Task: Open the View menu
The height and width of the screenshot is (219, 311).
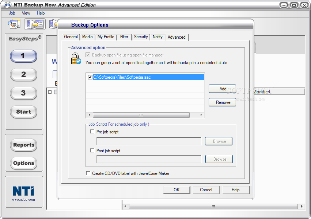Action: click(x=26, y=13)
